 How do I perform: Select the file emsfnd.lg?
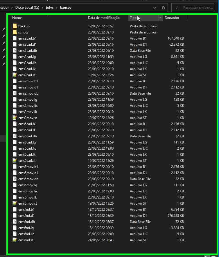(26, 228)
